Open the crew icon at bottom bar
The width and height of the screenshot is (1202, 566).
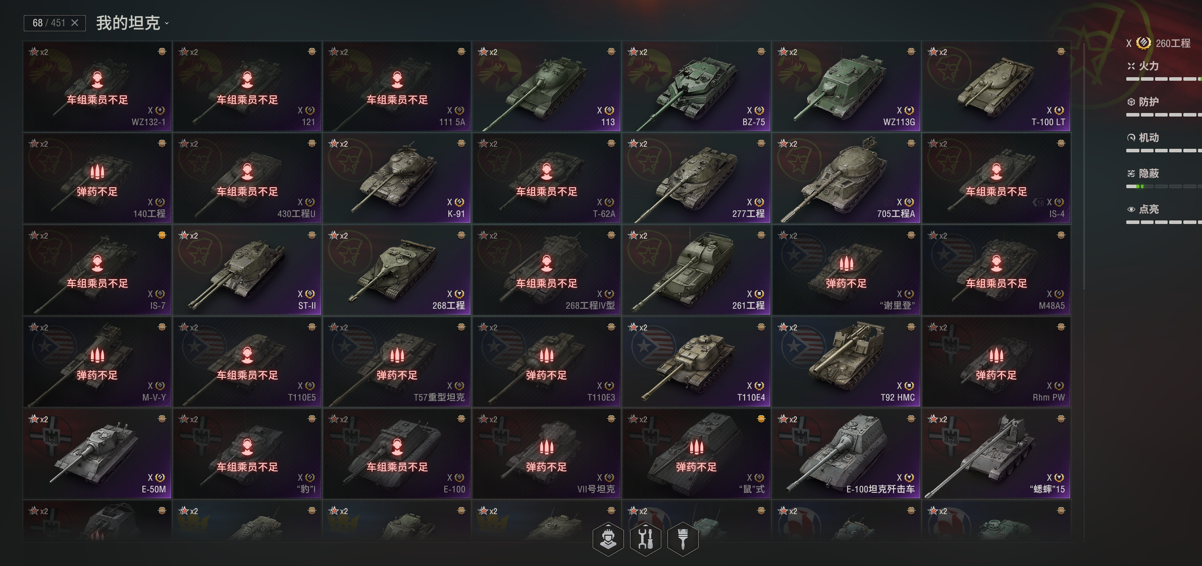point(608,539)
